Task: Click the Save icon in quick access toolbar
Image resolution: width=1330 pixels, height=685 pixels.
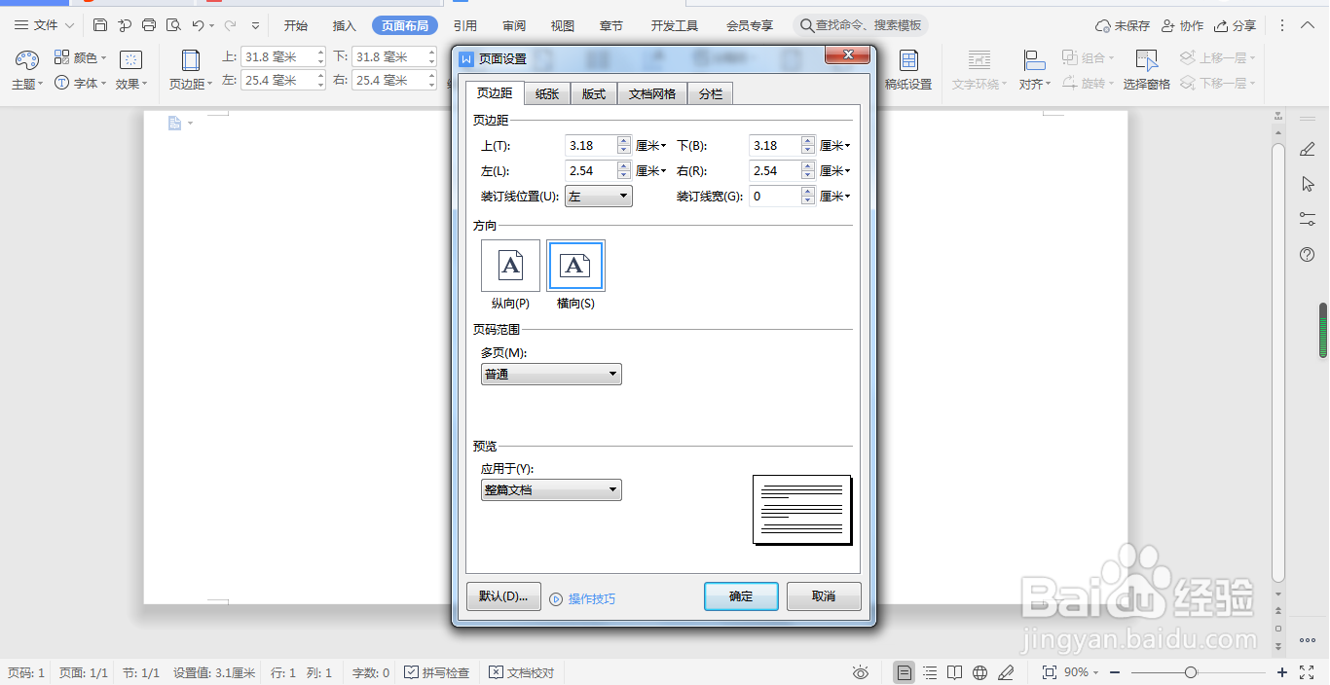Action: tap(98, 25)
